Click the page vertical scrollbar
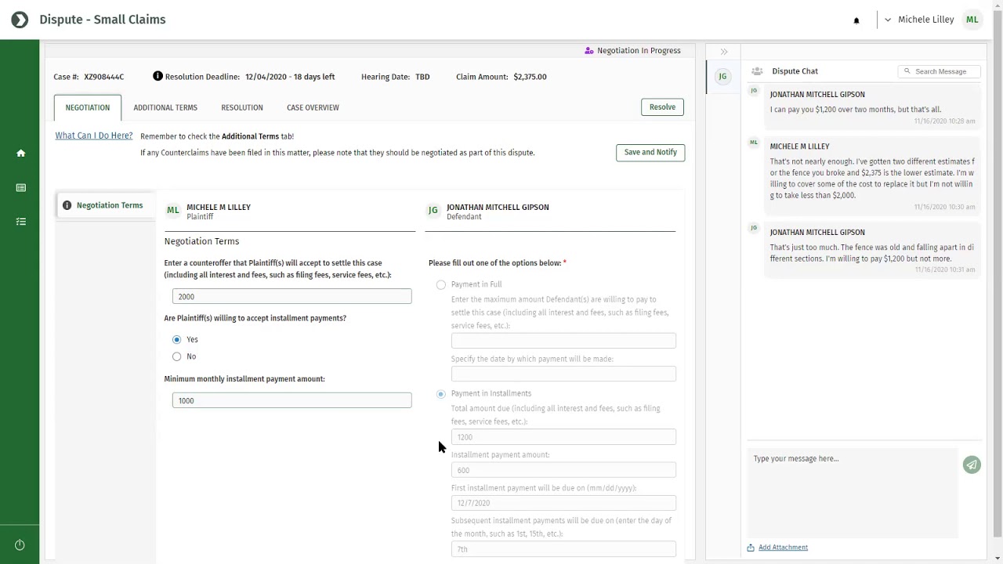Screen dimensions: 1003x564 [997, 282]
